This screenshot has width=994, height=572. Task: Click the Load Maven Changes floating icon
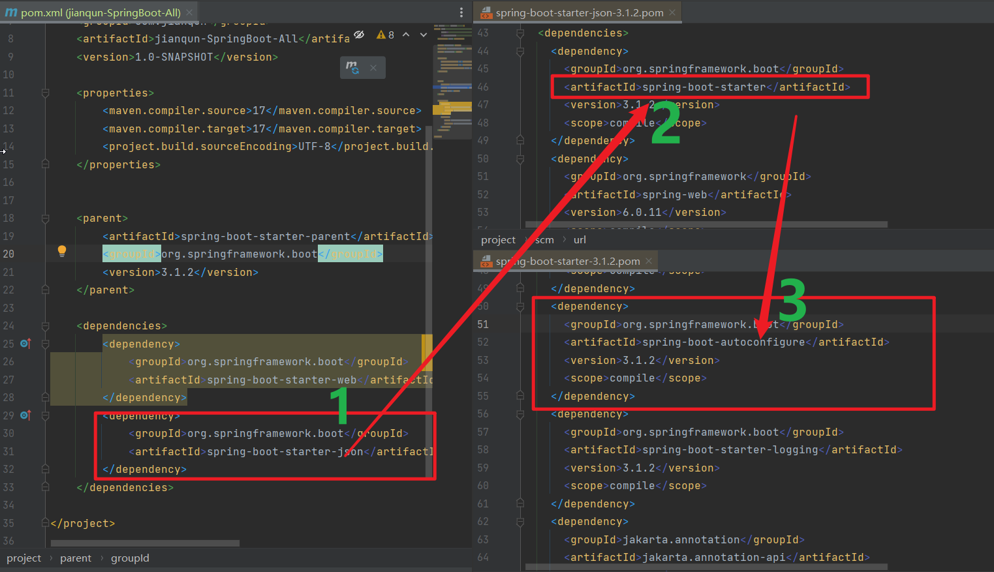[352, 67]
